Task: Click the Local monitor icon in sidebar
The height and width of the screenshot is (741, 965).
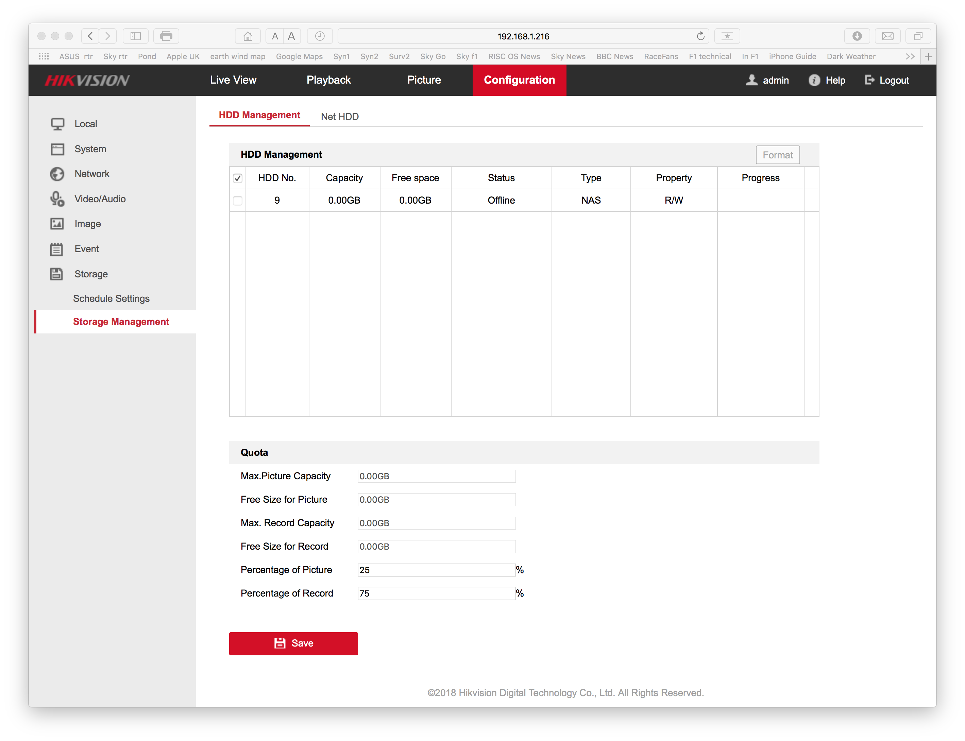Action: [57, 124]
